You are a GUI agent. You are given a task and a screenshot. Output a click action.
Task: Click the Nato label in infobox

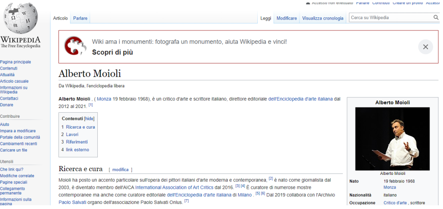(x=354, y=181)
